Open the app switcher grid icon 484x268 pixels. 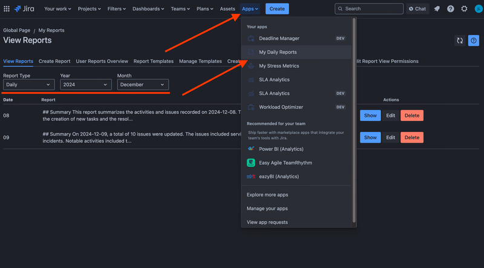(x=7, y=8)
